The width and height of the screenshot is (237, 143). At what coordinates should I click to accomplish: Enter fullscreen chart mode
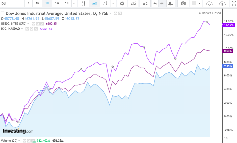pyautogui.click(x=234, y=3)
